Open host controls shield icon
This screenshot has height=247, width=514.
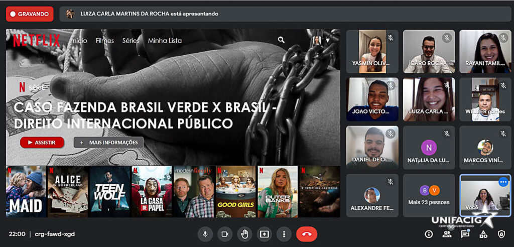(x=501, y=234)
